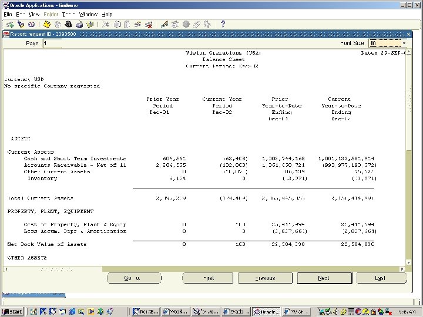Click the Copy toolbar icon
This screenshot has width=423, height=317.
coord(116,25)
